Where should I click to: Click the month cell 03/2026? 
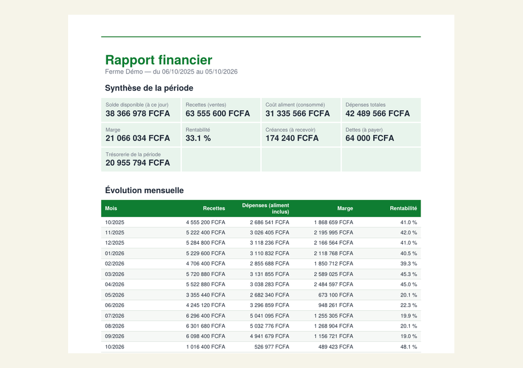point(114,274)
